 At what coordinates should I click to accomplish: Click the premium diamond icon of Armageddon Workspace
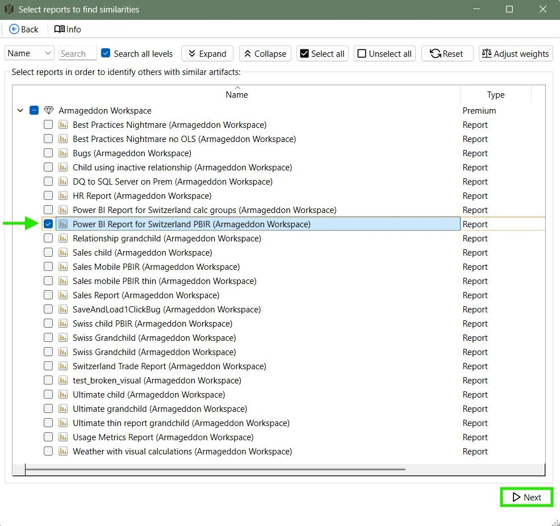click(49, 110)
